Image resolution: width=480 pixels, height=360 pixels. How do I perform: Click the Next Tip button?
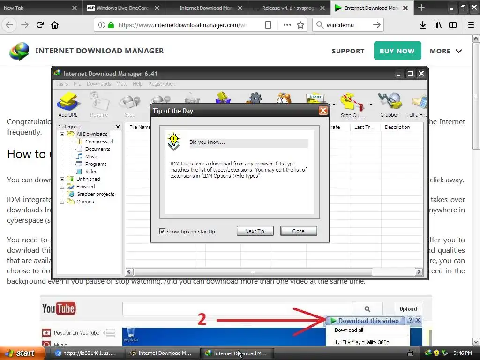(255, 231)
